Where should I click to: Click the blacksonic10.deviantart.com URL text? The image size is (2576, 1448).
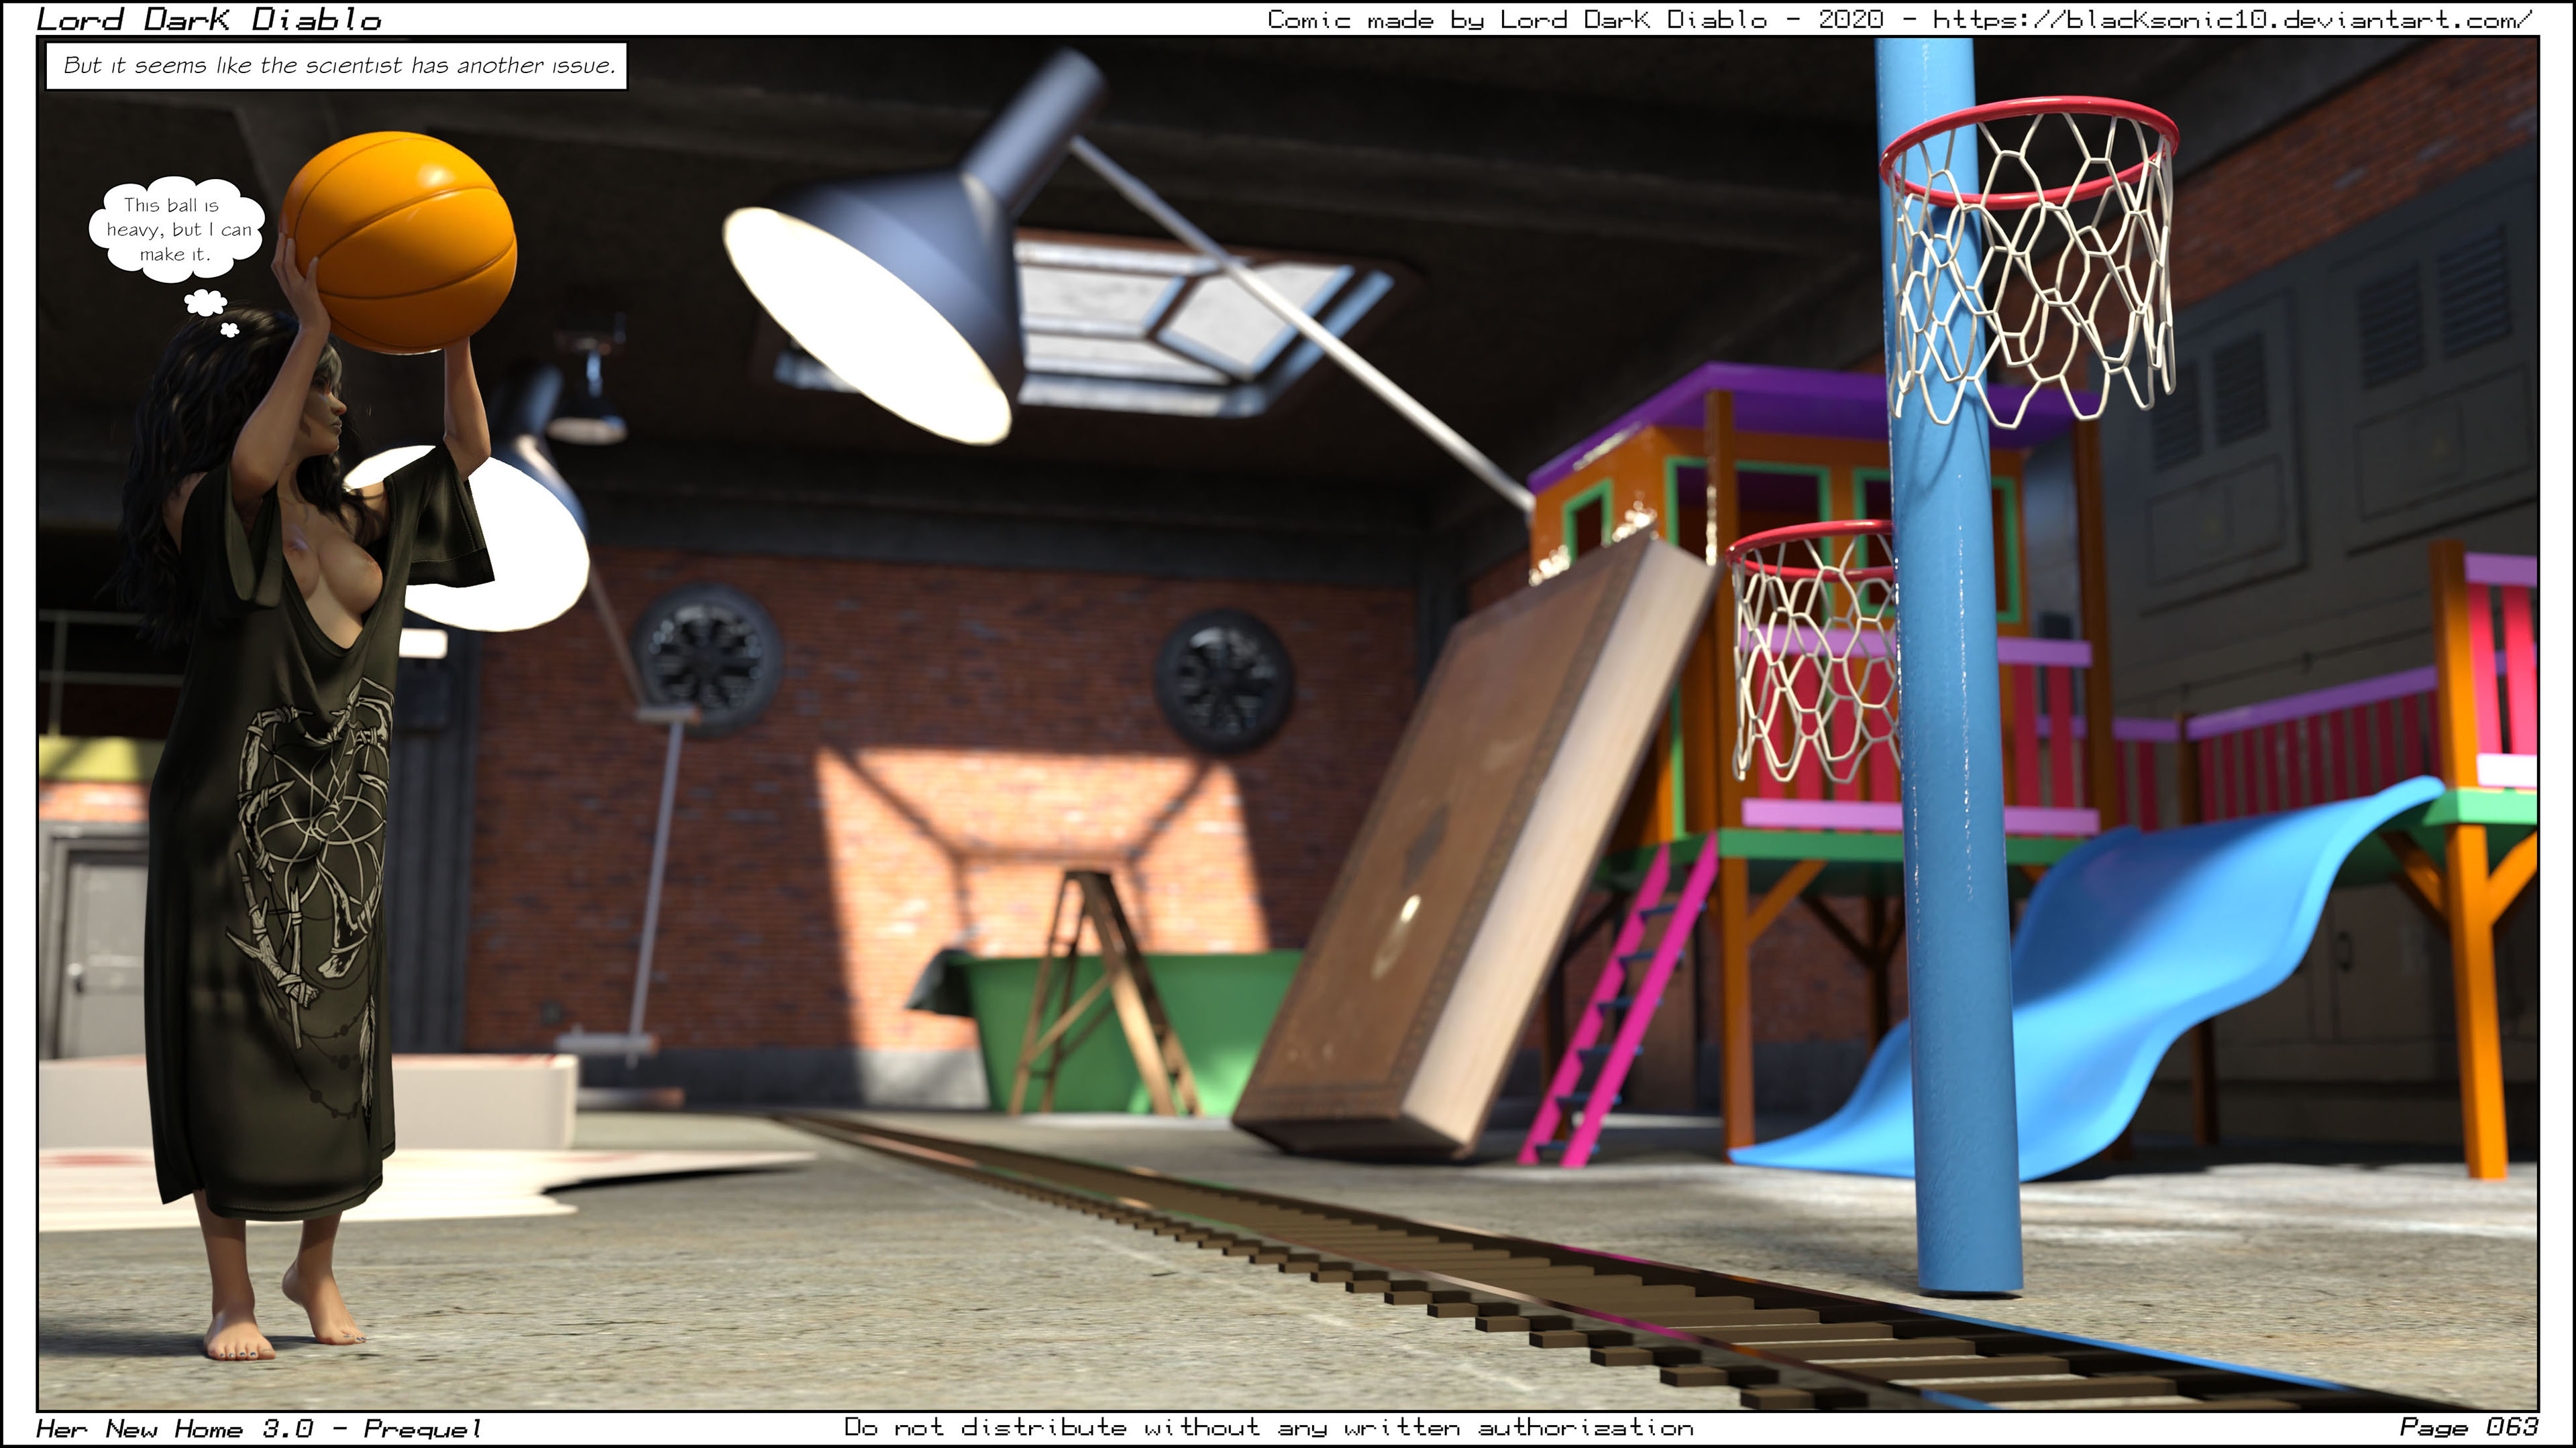(x=2232, y=19)
